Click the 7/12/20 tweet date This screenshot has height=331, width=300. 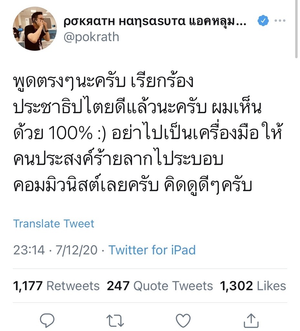click(x=77, y=250)
